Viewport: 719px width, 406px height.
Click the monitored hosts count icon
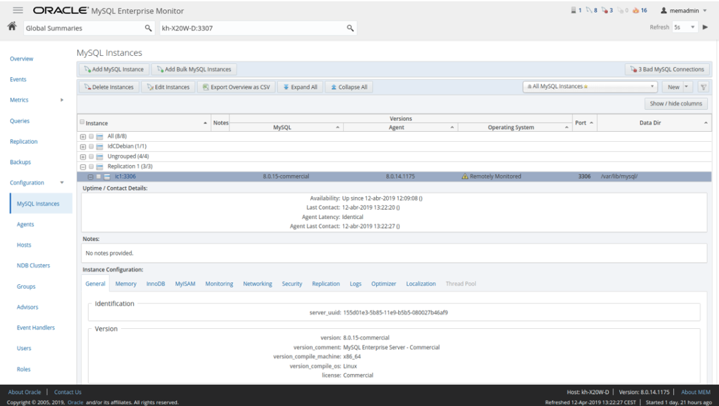coord(575,11)
